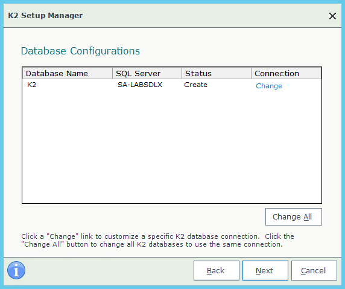The height and width of the screenshot is (289, 345).
Task: Click the Database Configurations heading
Action: pos(80,51)
